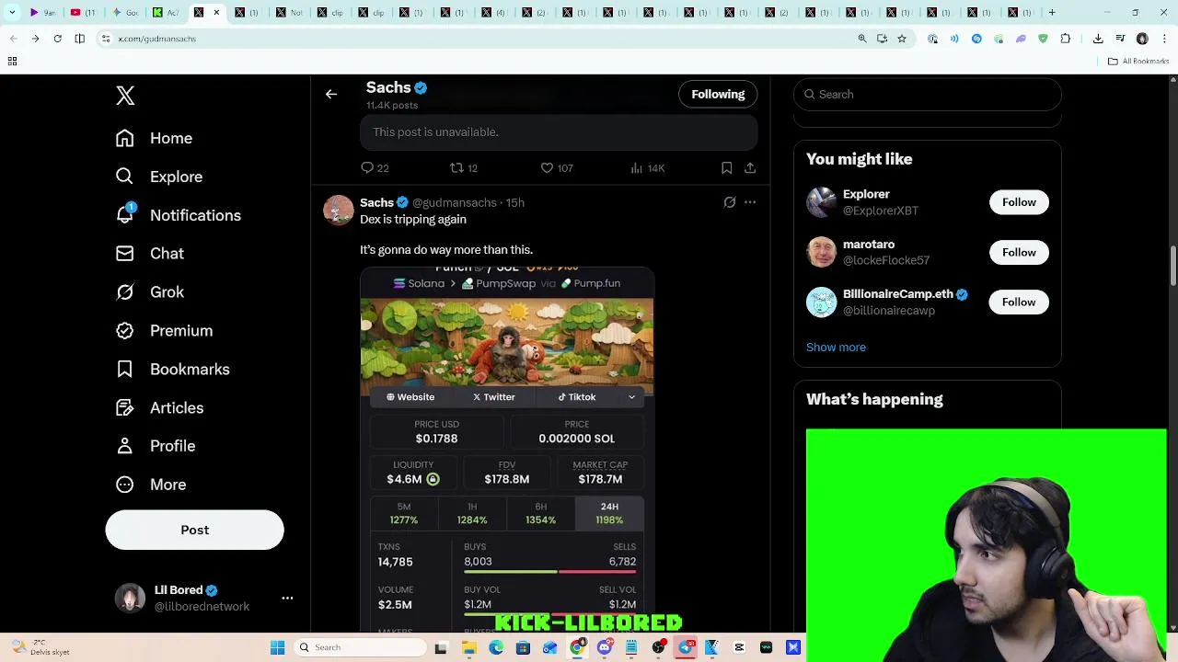Go back with the profile back arrow

tap(331, 94)
